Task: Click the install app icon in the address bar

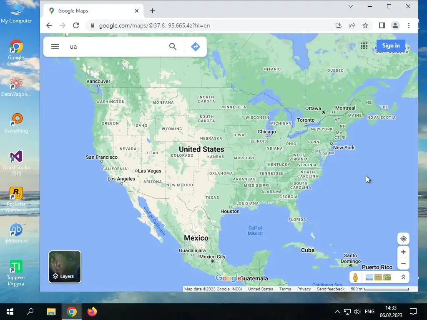Action: (x=338, y=25)
